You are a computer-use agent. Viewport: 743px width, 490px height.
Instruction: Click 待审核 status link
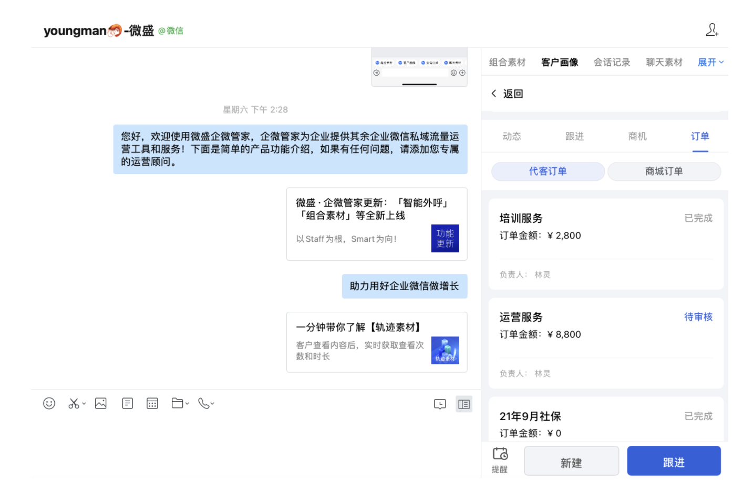698,317
